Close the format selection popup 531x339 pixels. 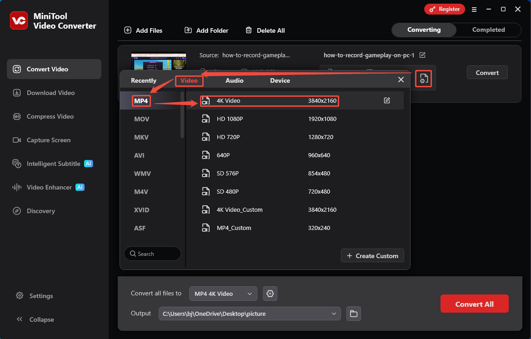pos(401,80)
